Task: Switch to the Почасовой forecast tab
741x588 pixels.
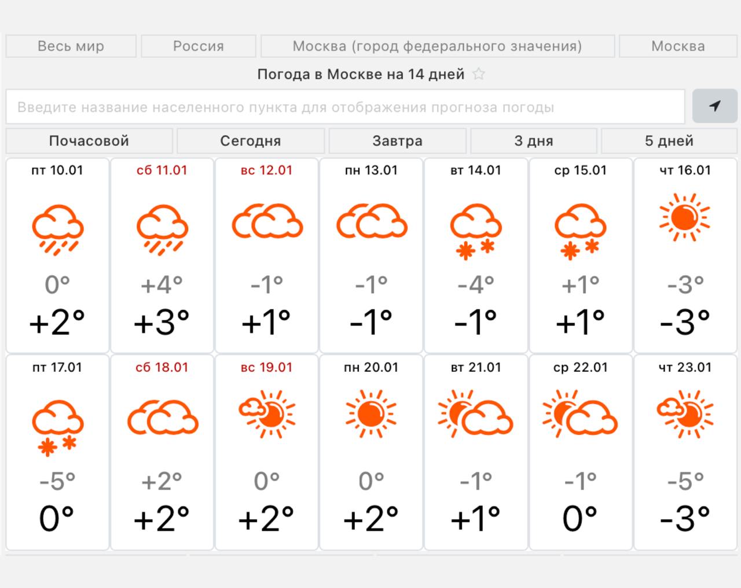Action: [x=89, y=141]
